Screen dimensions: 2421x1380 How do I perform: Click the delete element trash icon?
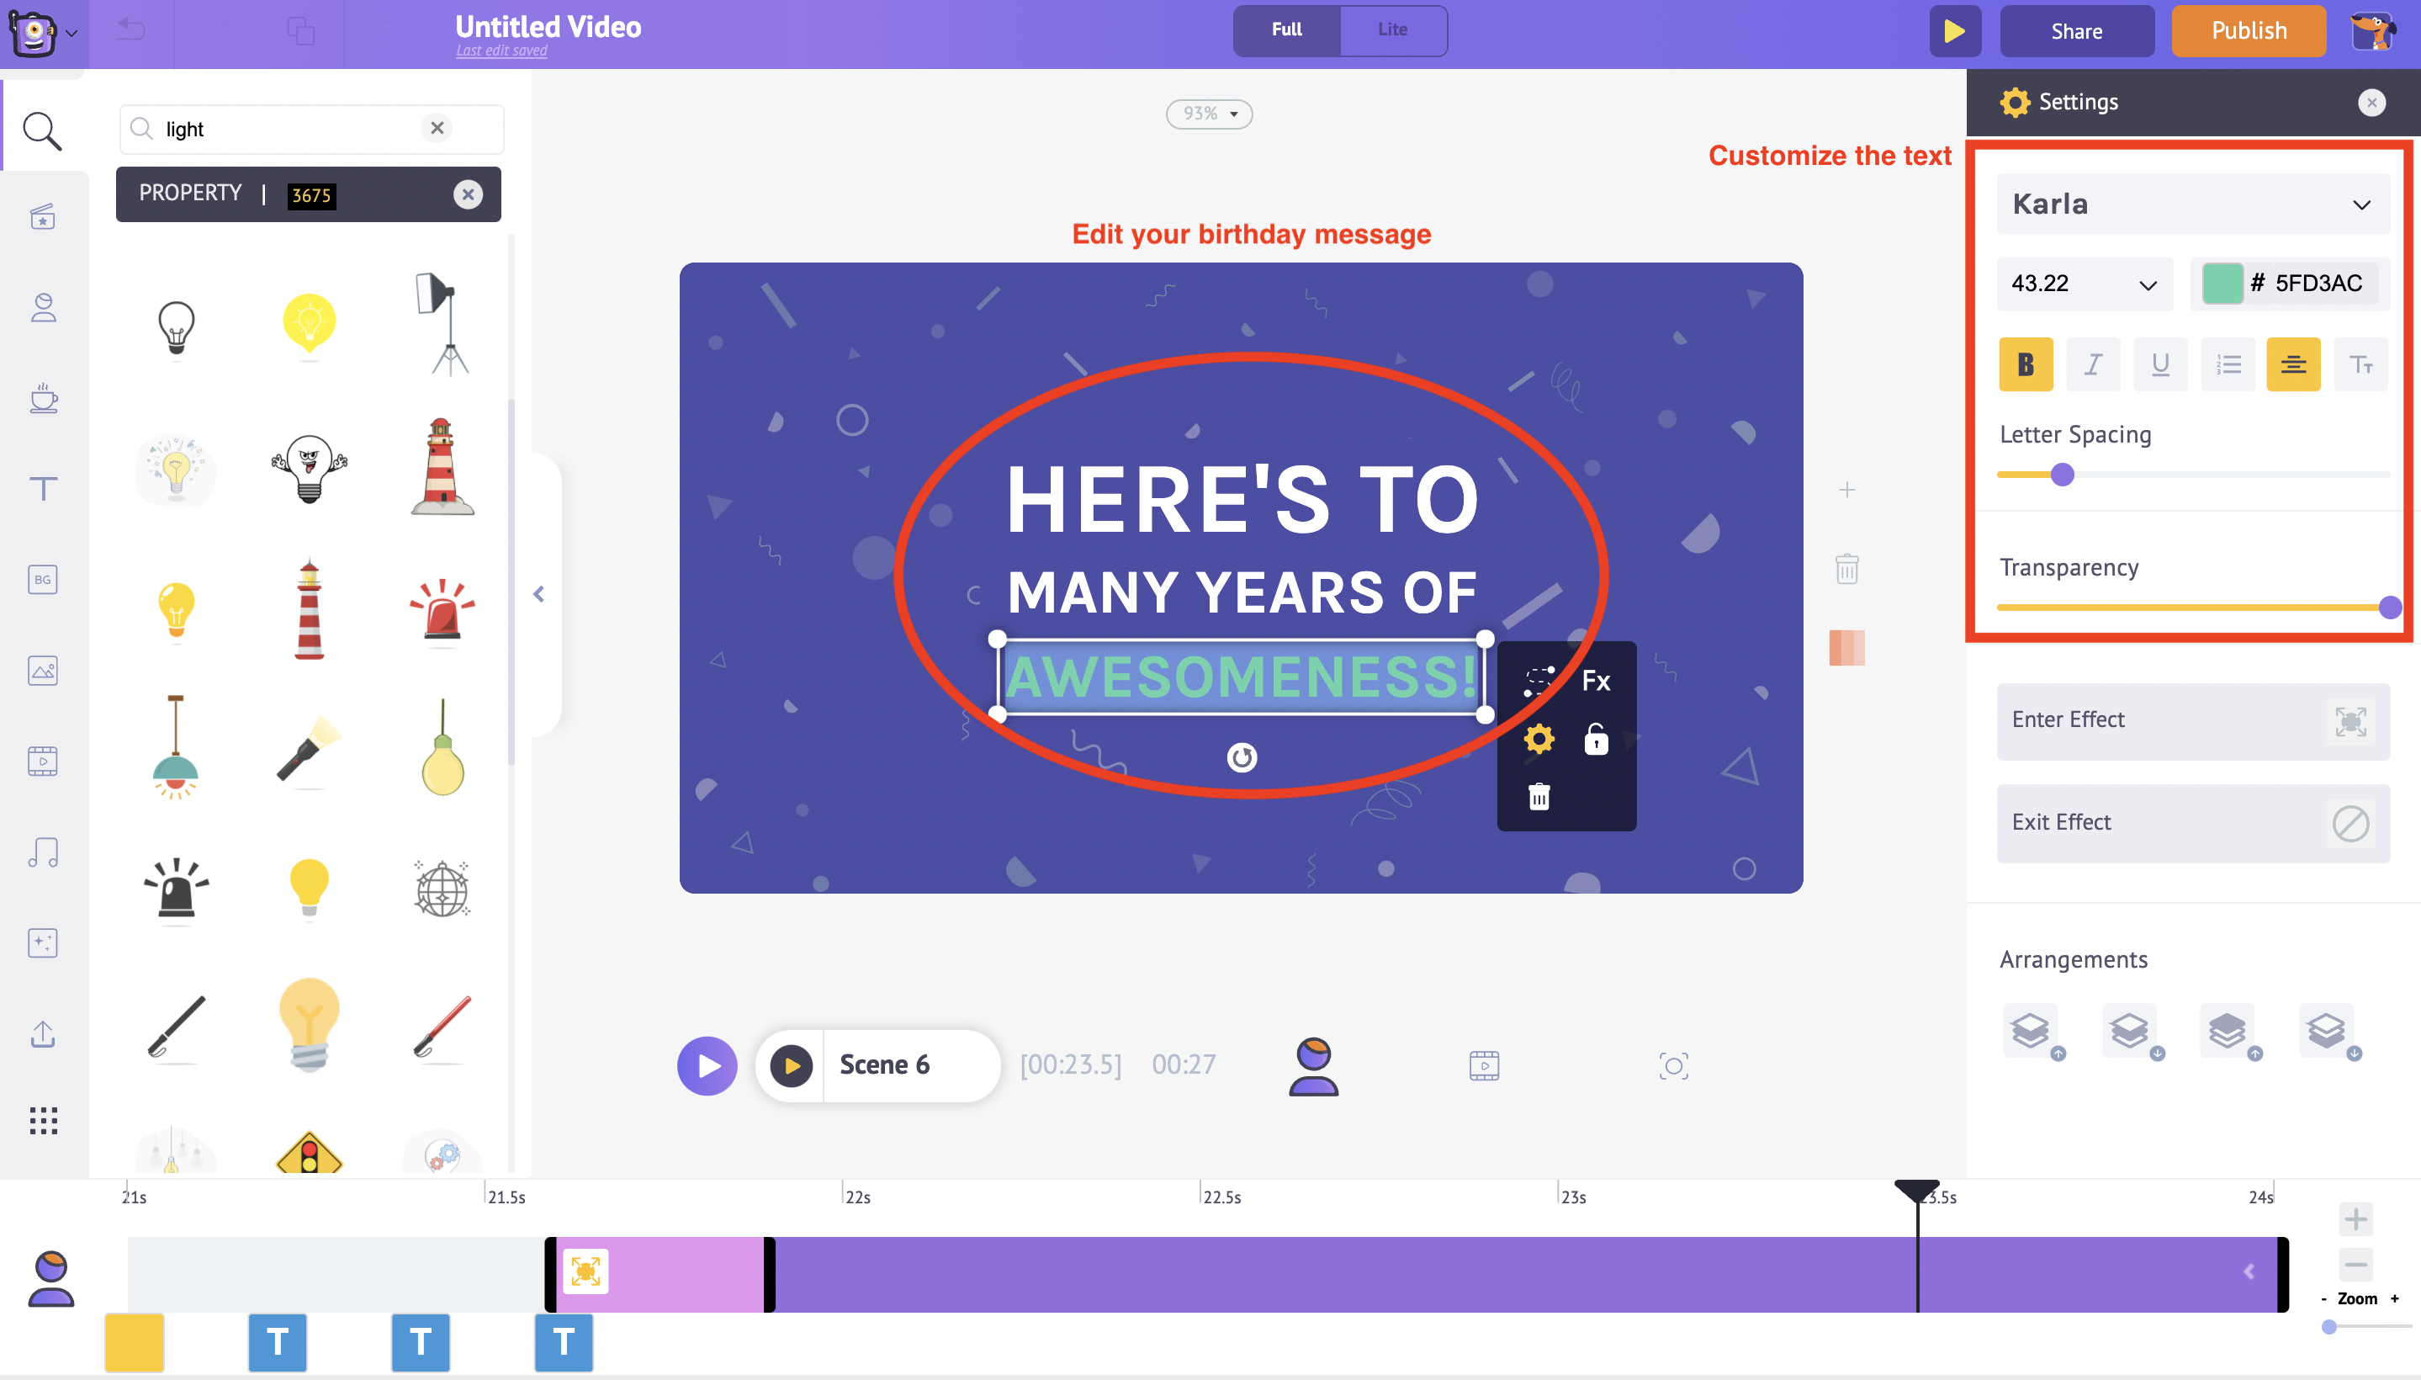[1538, 796]
